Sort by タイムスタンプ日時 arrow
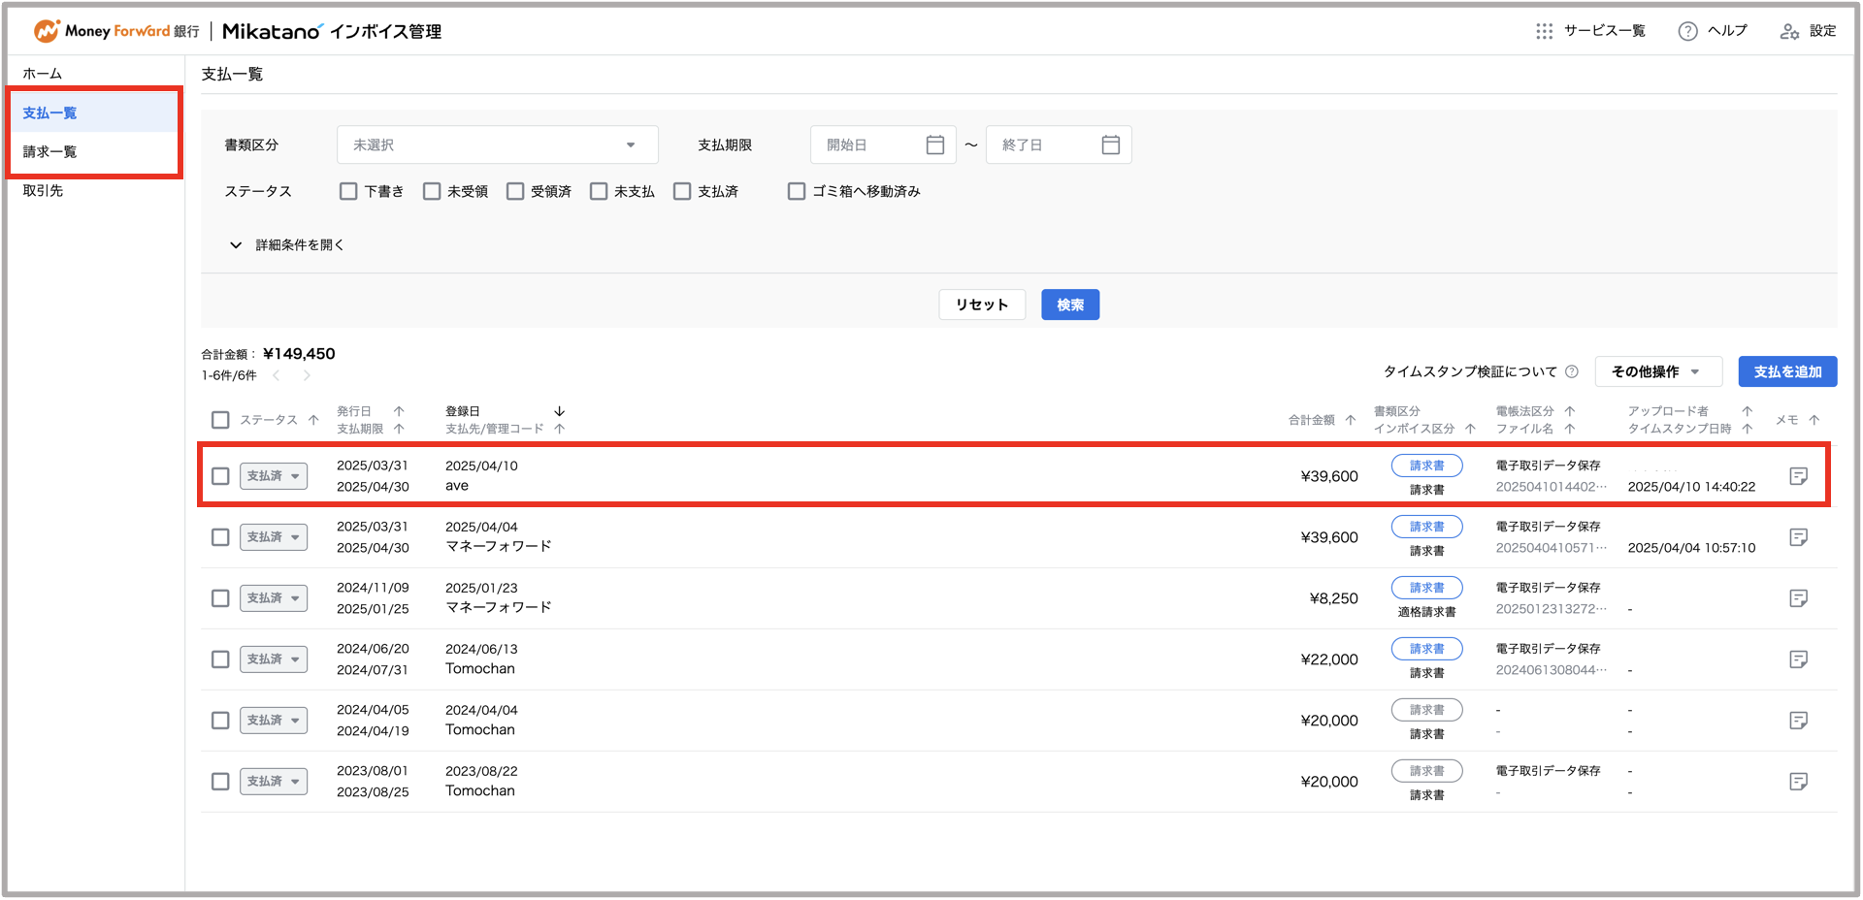The image size is (1863, 900). (1748, 429)
